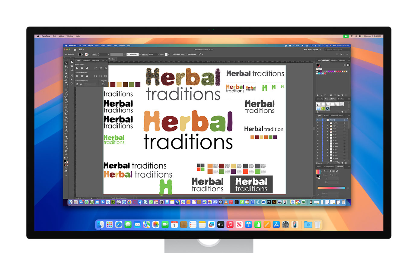Viewport: 418px width, 253px height.
Task: Select the freeform gradient type icon
Action: coord(337,171)
